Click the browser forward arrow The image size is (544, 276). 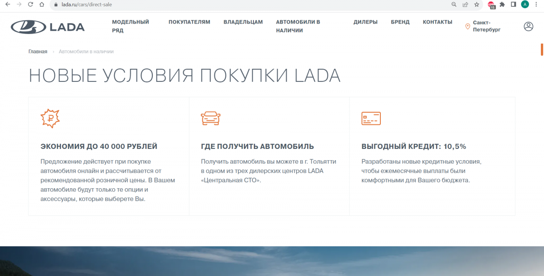coord(19,5)
